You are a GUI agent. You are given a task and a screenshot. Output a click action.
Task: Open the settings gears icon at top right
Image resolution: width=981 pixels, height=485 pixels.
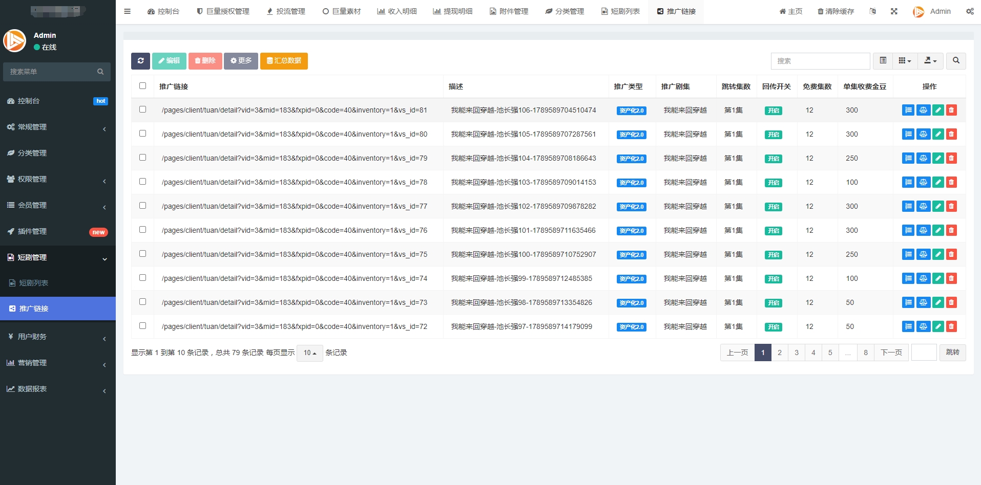970,11
